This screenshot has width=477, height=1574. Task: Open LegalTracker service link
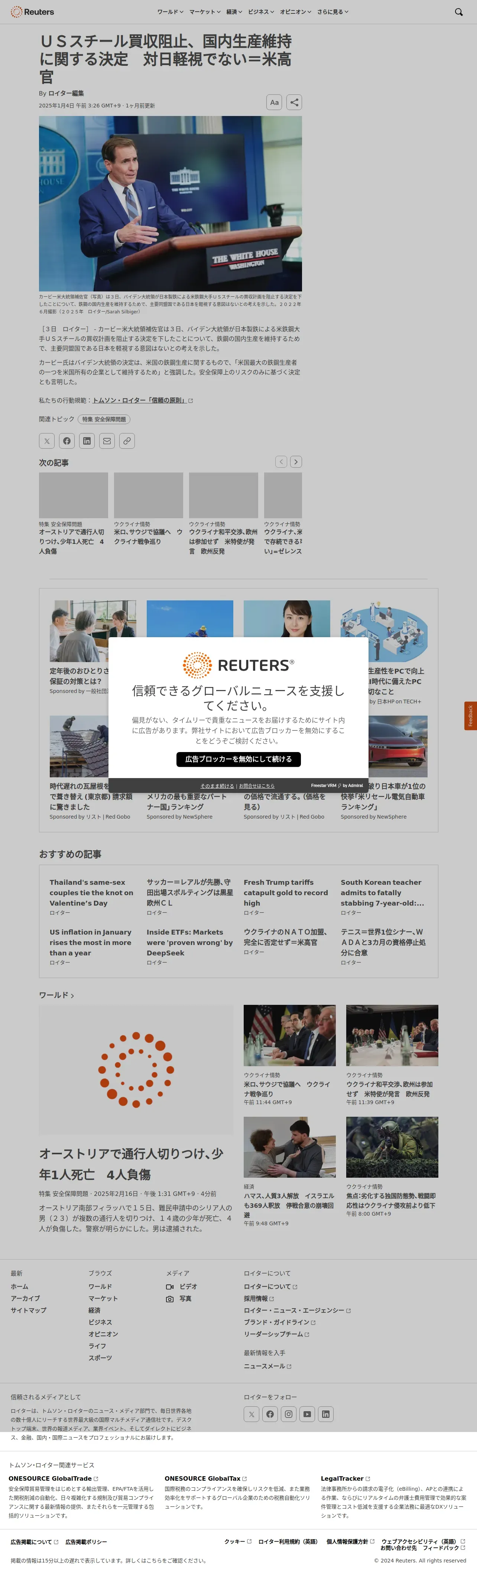click(x=345, y=1478)
